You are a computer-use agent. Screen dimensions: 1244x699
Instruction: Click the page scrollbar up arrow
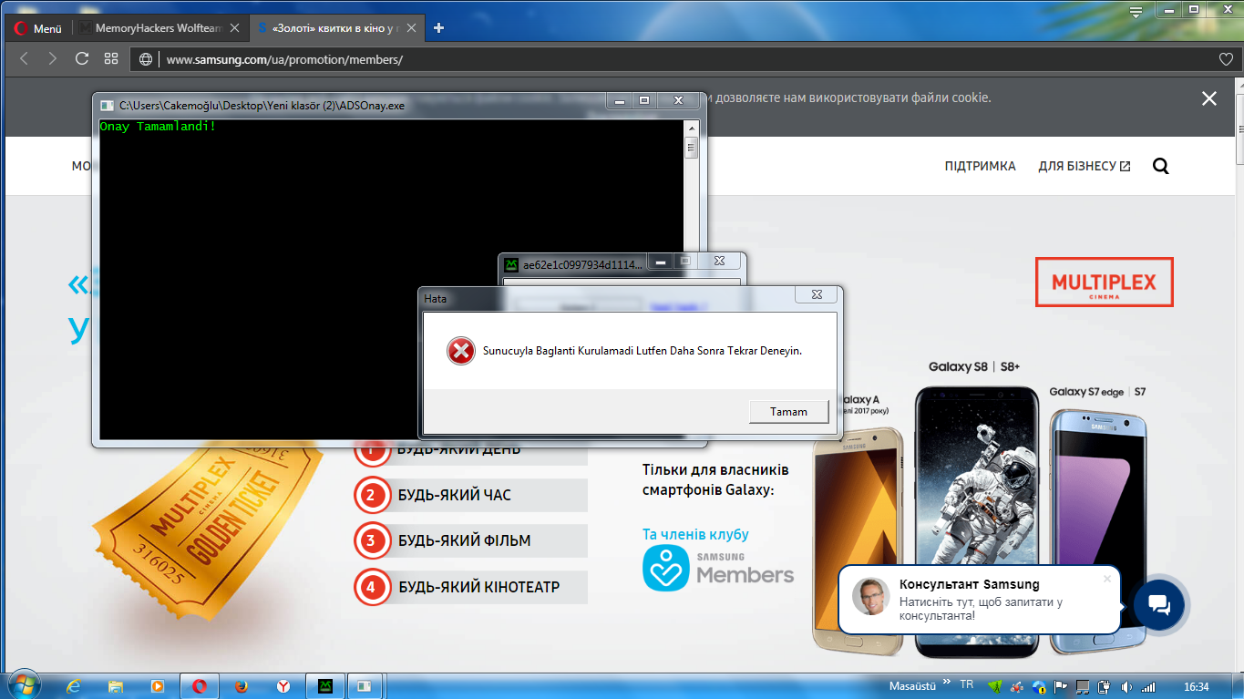[x=1239, y=84]
